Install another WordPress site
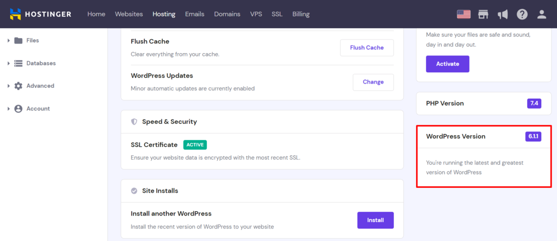Image resolution: width=557 pixels, height=241 pixels. (x=375, y=220)
